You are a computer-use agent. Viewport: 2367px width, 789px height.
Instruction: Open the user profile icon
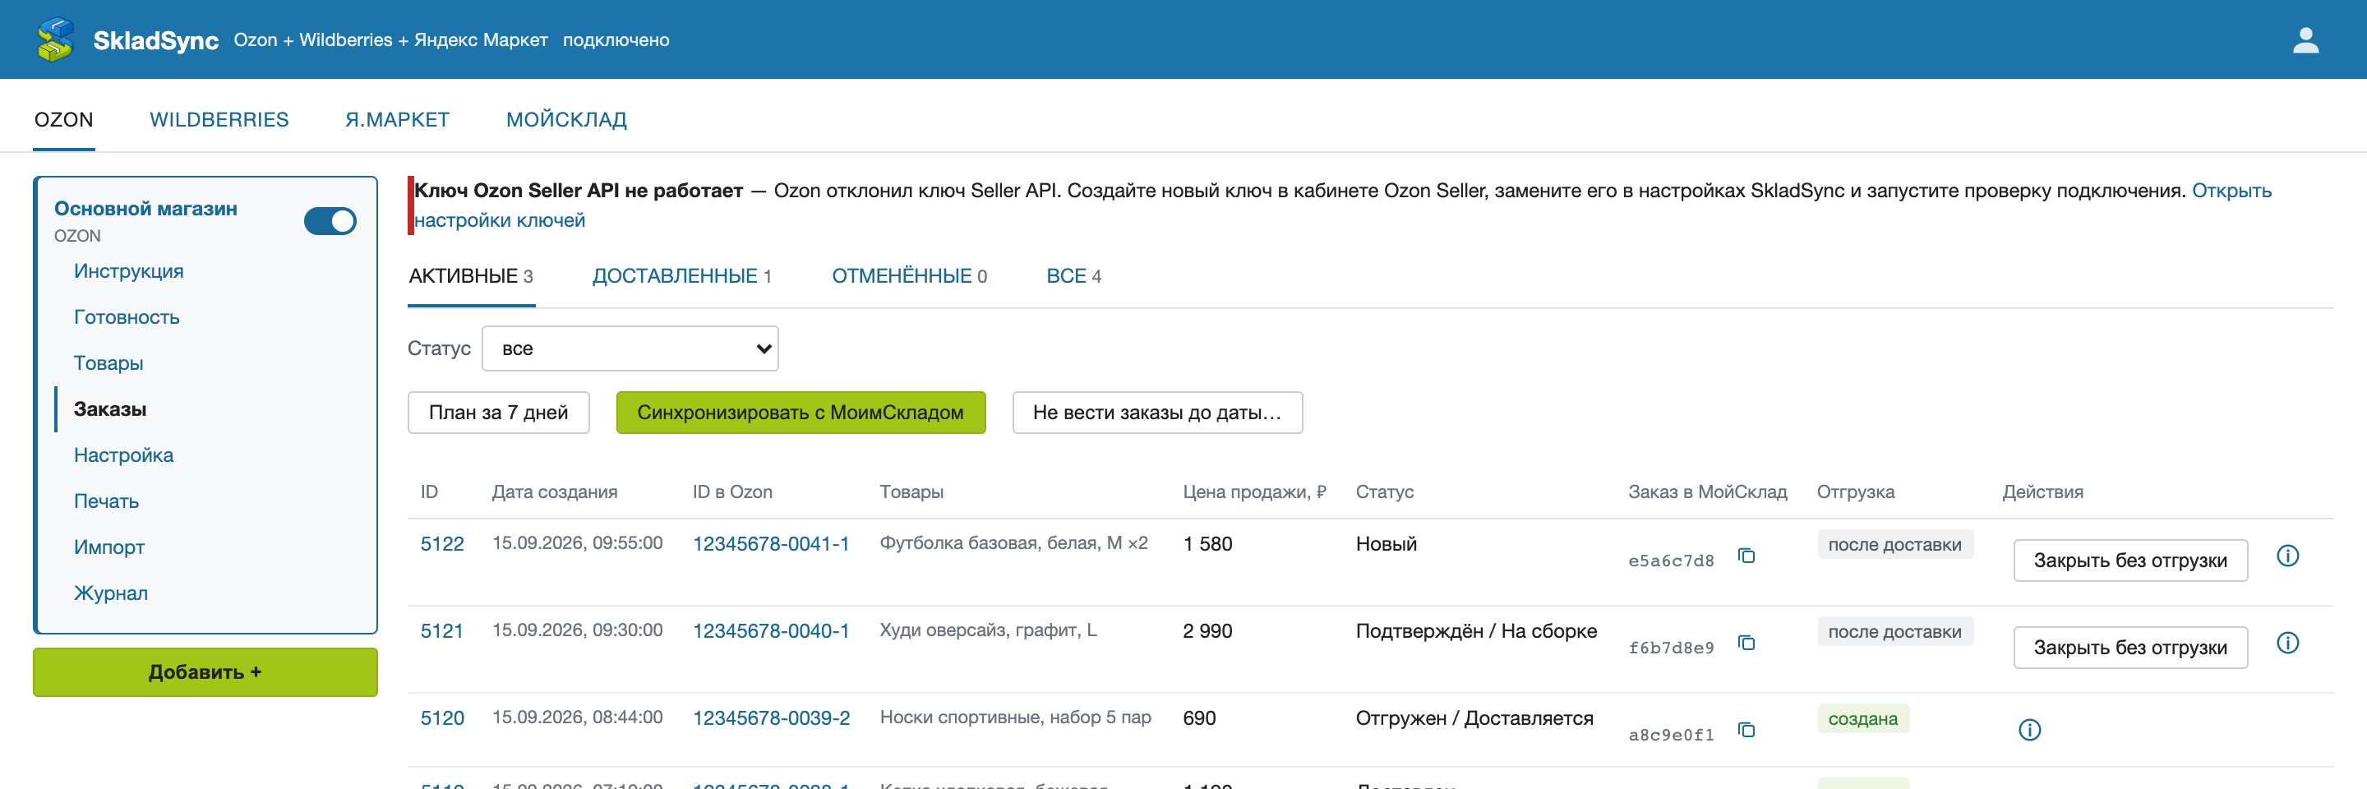click(x=2305, y=39)
